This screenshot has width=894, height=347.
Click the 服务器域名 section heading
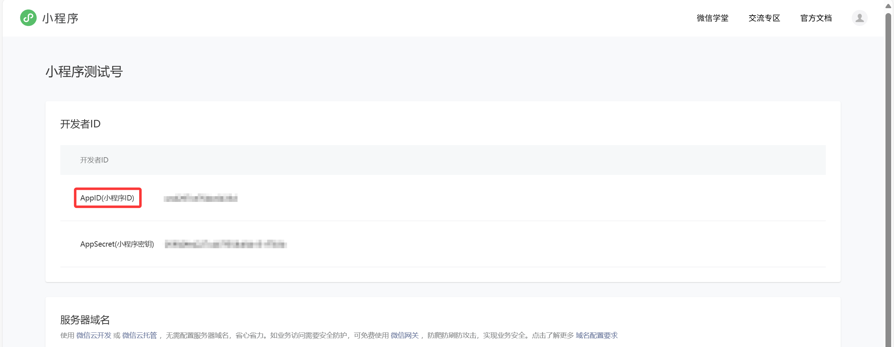85,320
